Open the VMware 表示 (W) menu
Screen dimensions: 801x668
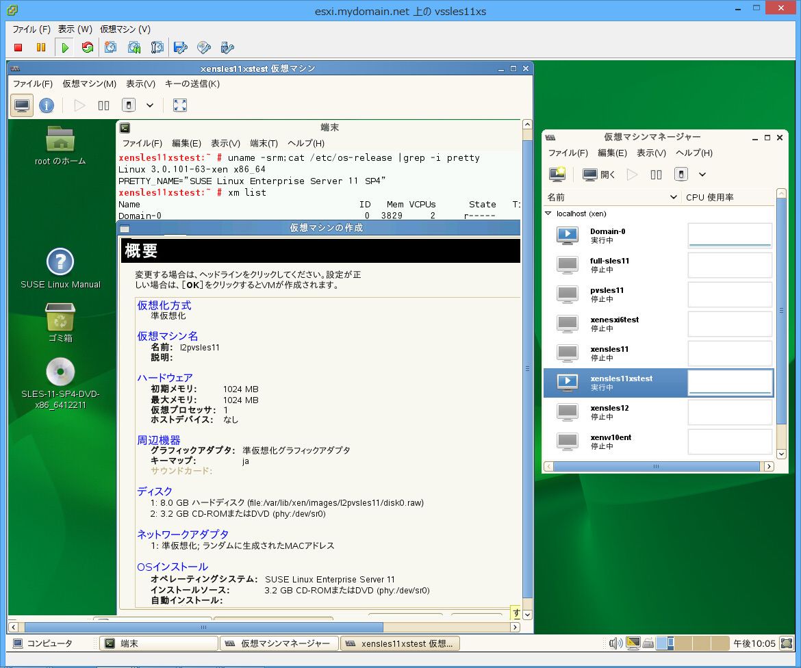75,29
